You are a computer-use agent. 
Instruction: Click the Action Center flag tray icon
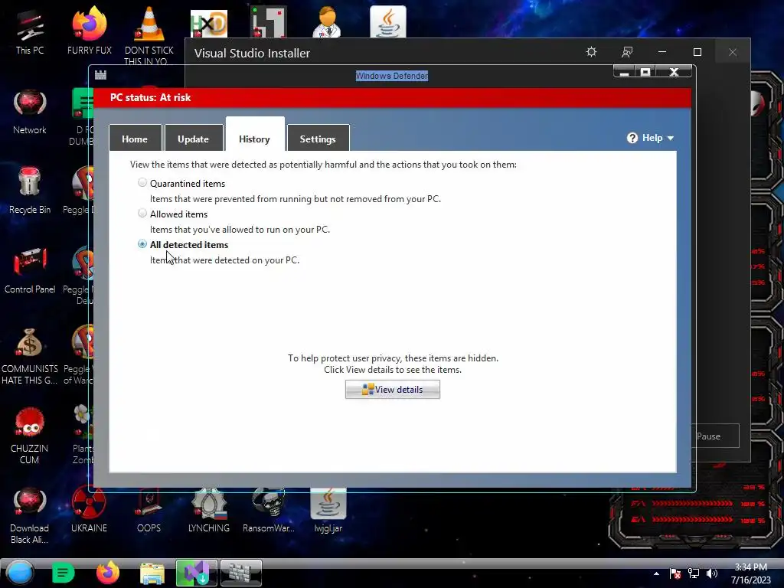click(x=675, y=573)
